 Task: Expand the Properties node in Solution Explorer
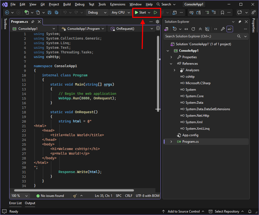click(x=171, y=57)
